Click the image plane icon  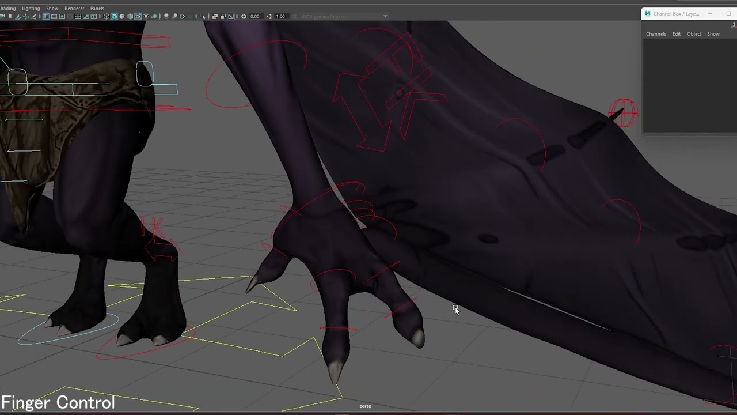(x=18, y=16)
